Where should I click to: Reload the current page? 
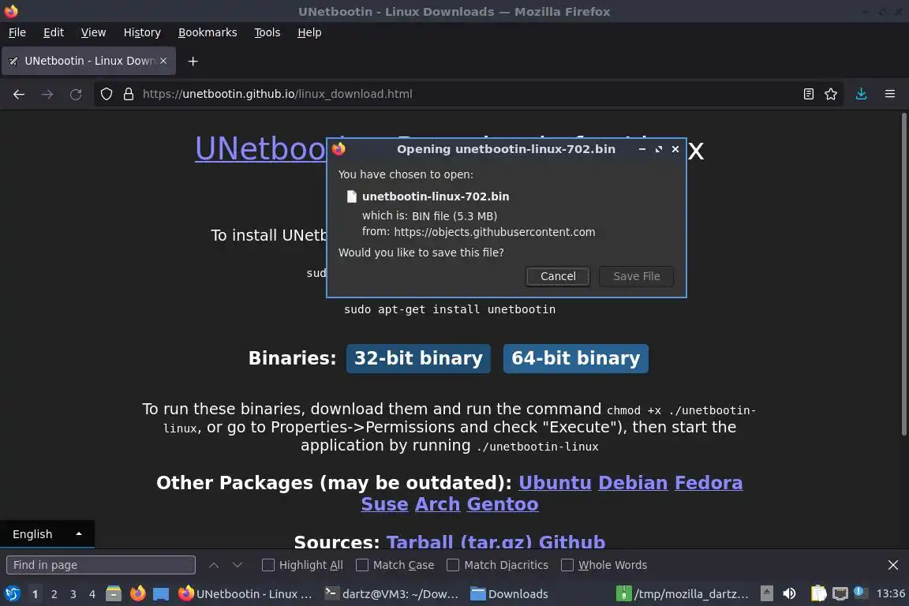click(76, 94)
